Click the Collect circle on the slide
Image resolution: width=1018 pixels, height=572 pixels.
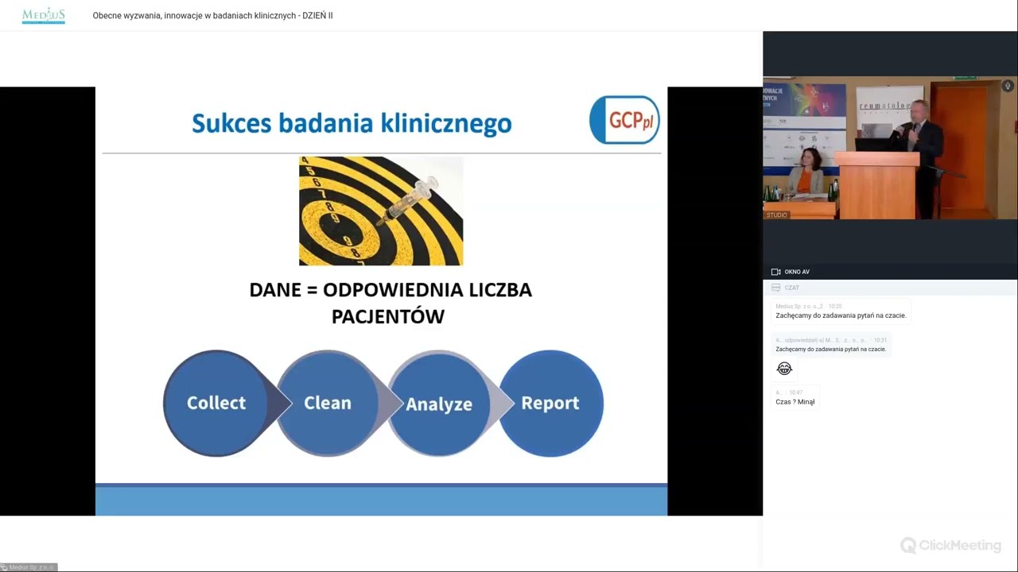coord(216,404)
